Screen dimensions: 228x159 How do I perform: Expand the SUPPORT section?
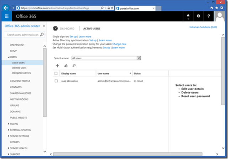point(9,154)
